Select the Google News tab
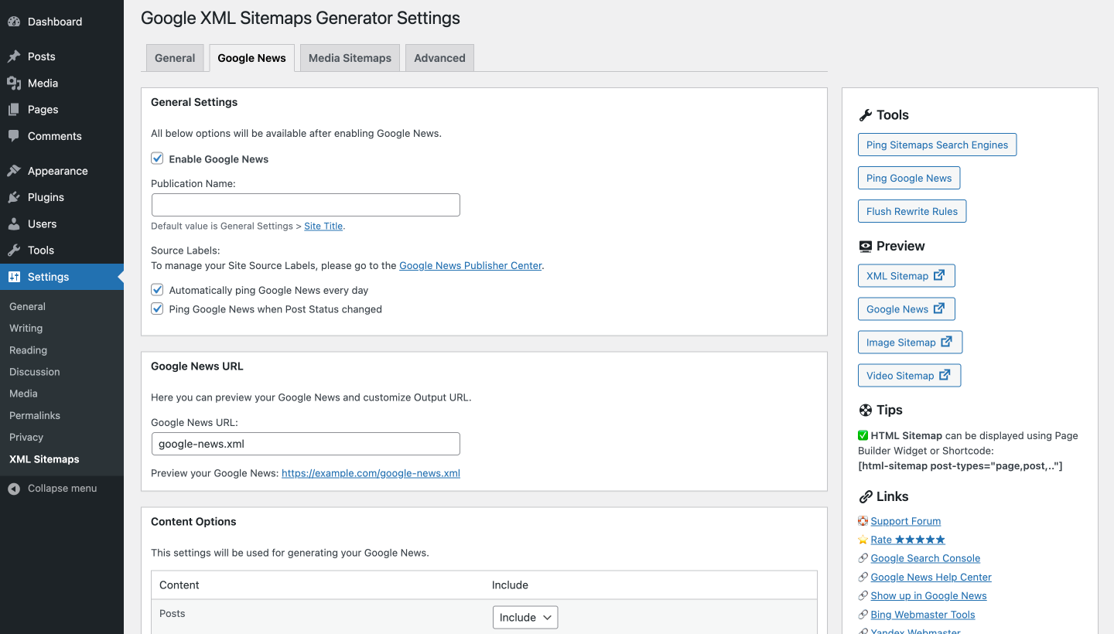 (x=251, y=58)
